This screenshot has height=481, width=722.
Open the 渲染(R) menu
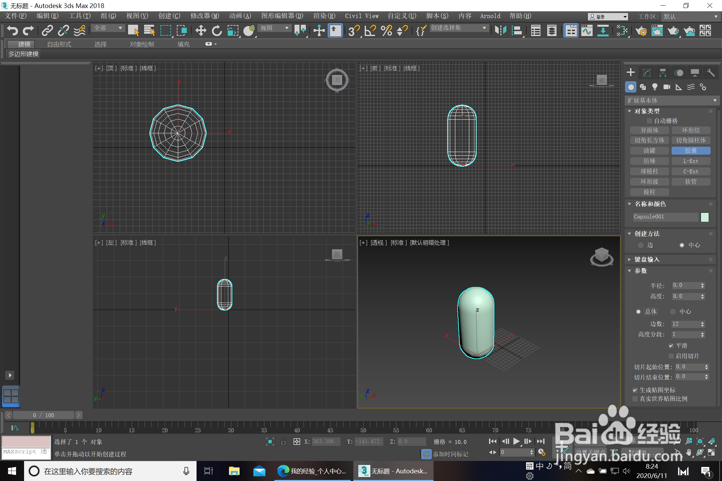click(324, 16)
